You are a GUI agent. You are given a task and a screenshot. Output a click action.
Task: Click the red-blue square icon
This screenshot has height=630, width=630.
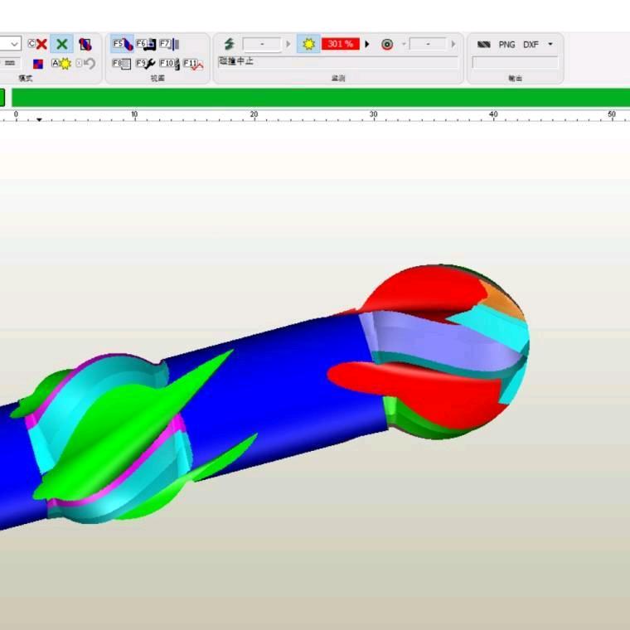coord(37,63)
